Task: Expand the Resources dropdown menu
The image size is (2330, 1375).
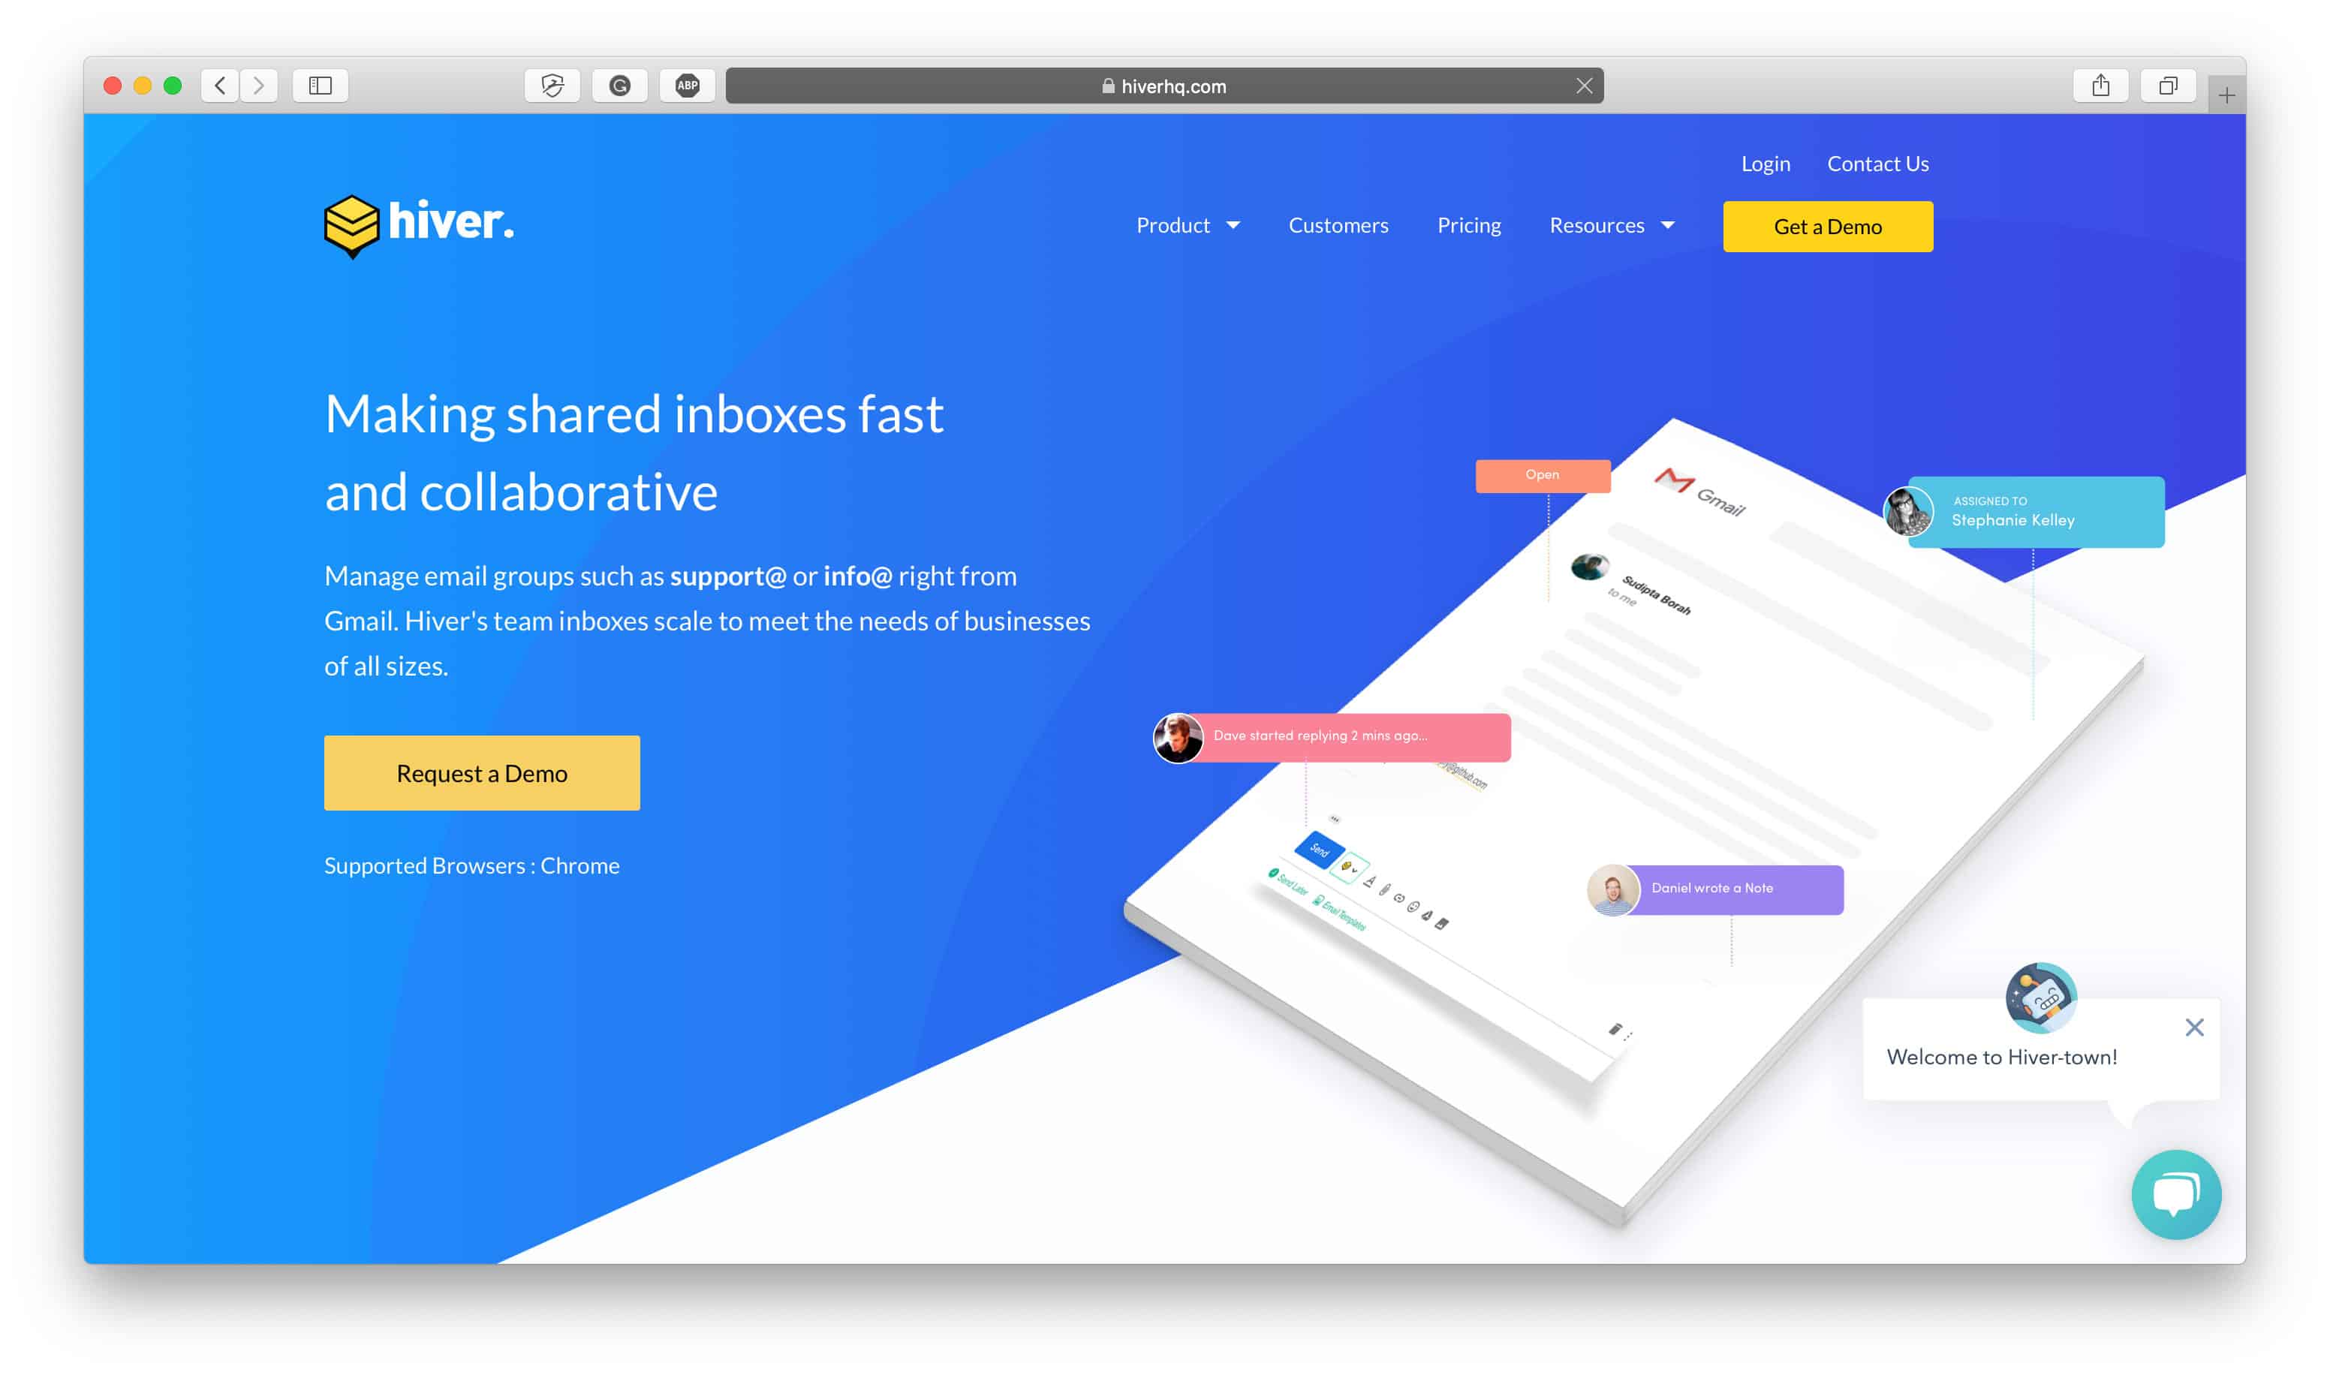Action: [x=1610, y=226]
